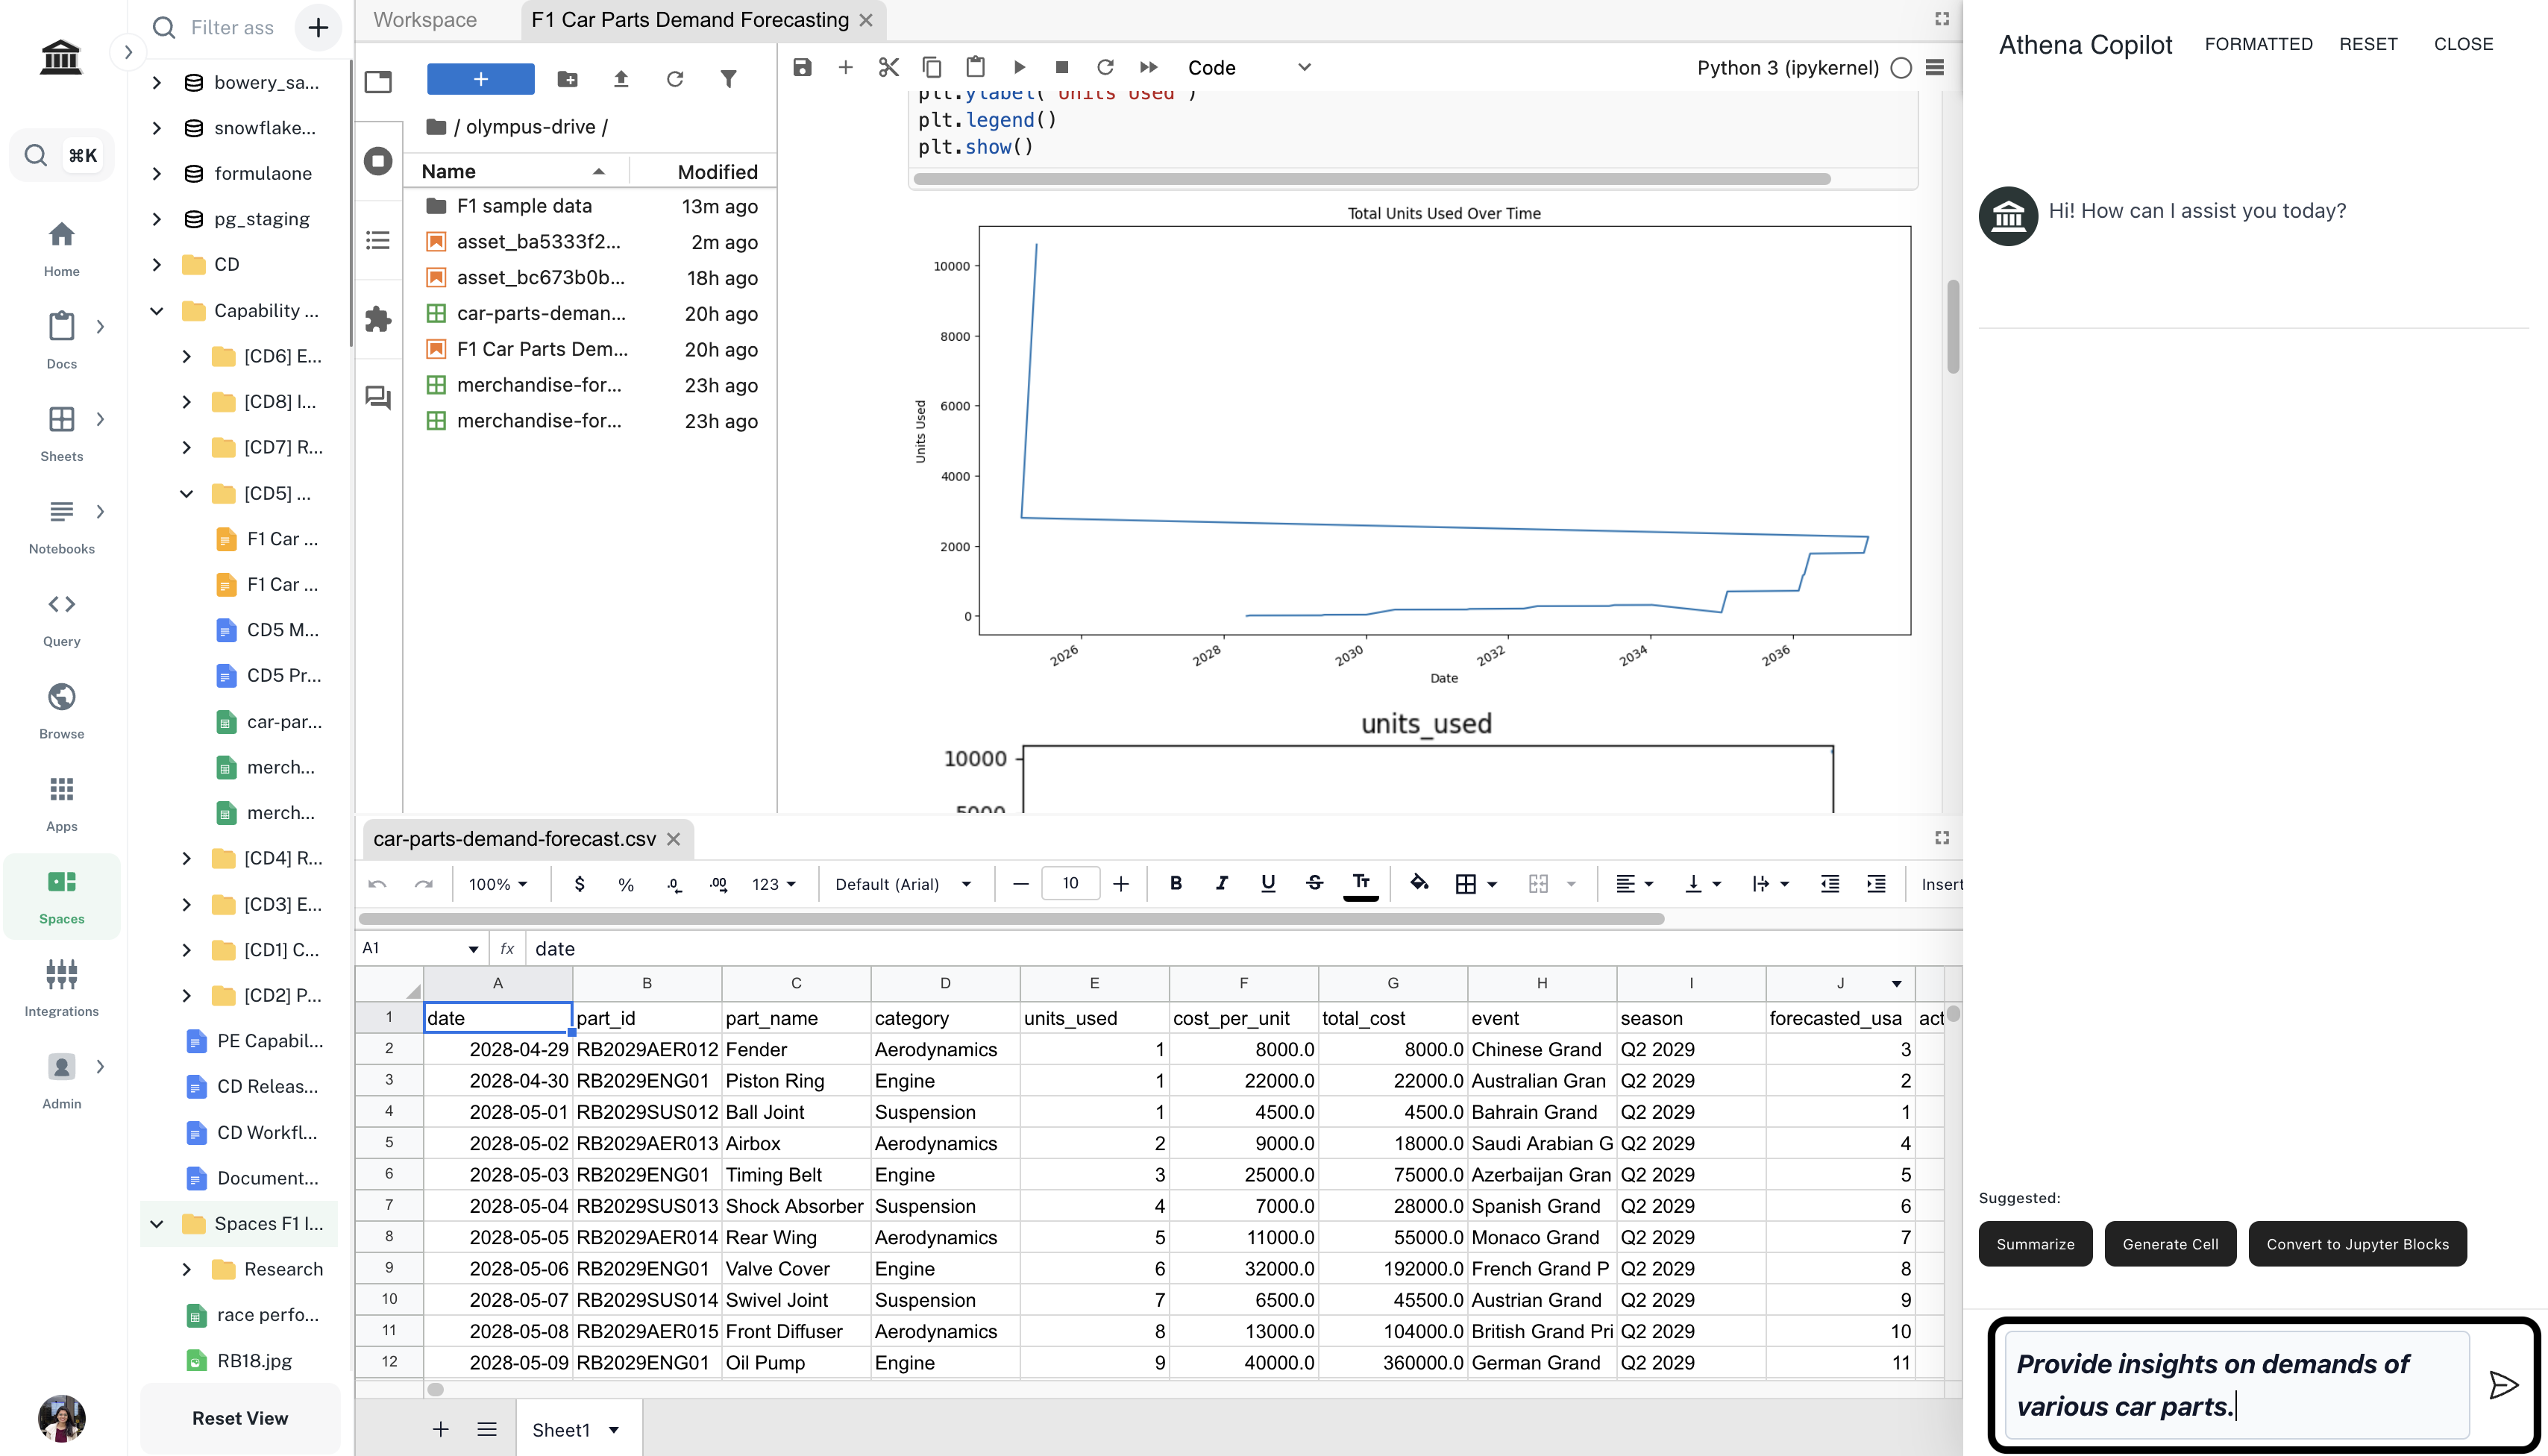Viewport: 2548px width, 1456px height.
Task: Underline the selected cell text
Action: click(1268, 883)
